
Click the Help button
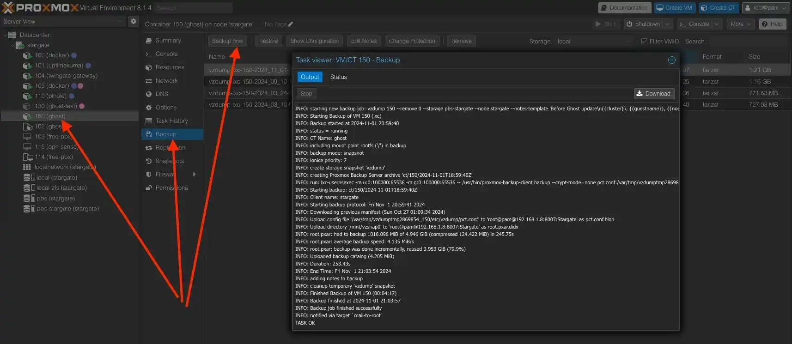point(773,24)
